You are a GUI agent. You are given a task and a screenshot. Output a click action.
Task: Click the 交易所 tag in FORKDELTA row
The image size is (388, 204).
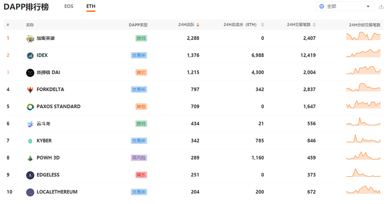click(x=139, y=89)
